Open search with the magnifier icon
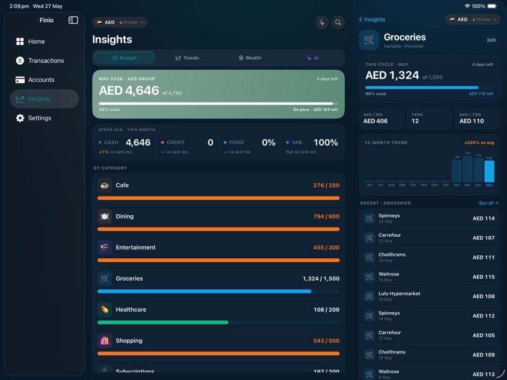 pyautogui.click(x=338, y=22)
